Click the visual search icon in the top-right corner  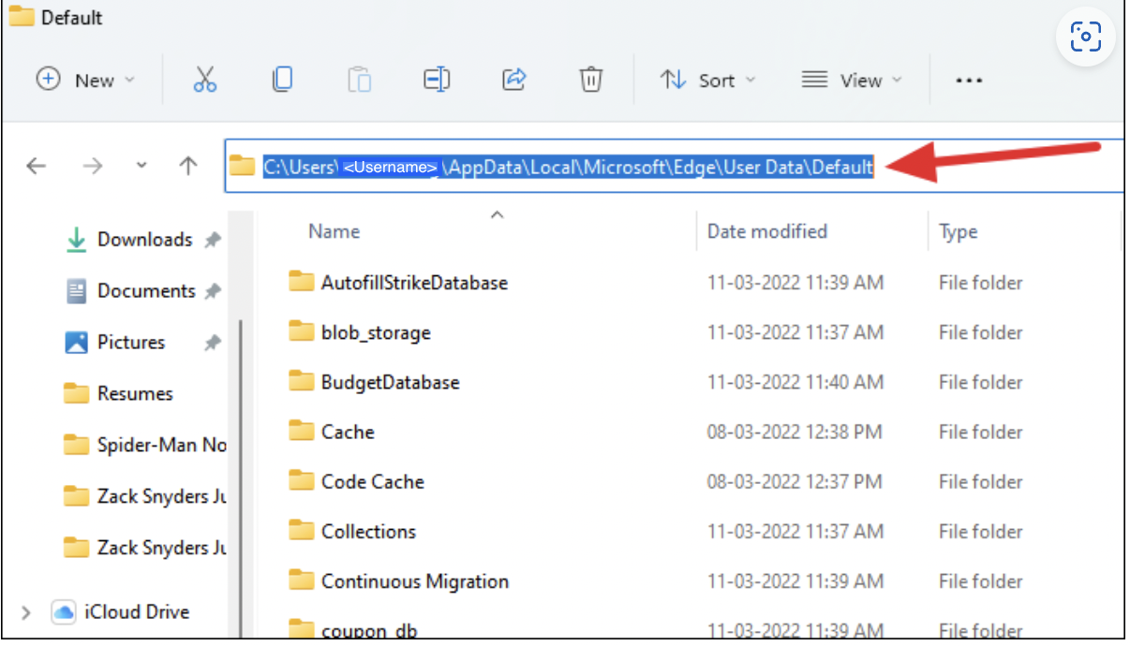1085,37
